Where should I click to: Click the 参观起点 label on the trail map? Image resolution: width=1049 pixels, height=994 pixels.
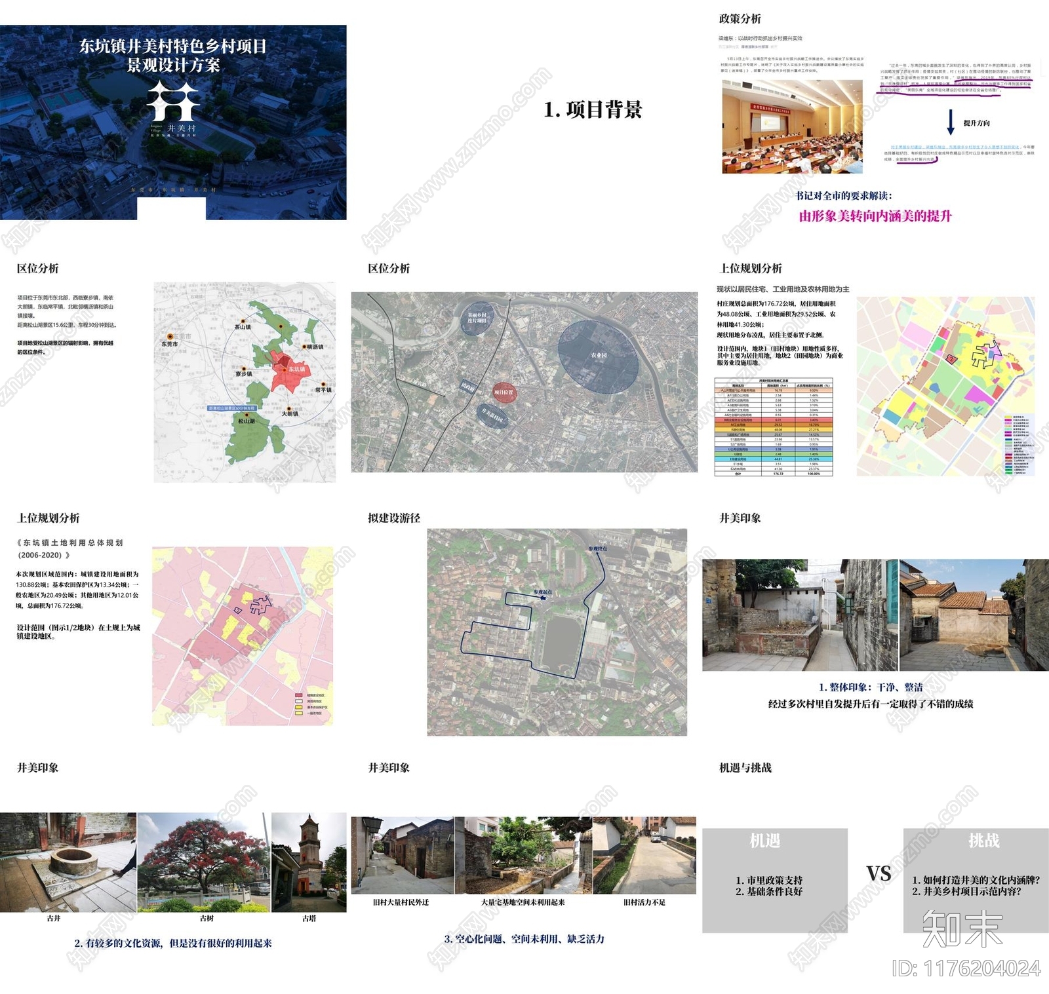543,592
